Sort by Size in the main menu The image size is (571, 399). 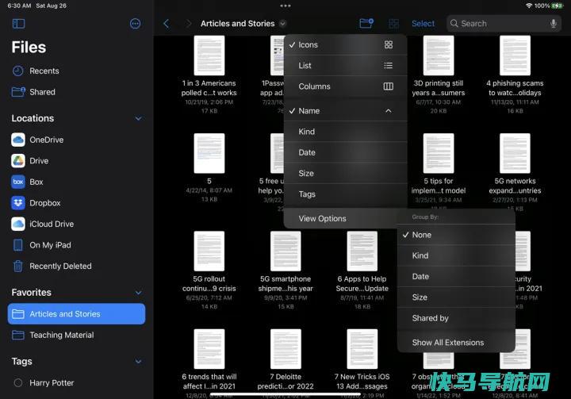(x=345, y=173)
